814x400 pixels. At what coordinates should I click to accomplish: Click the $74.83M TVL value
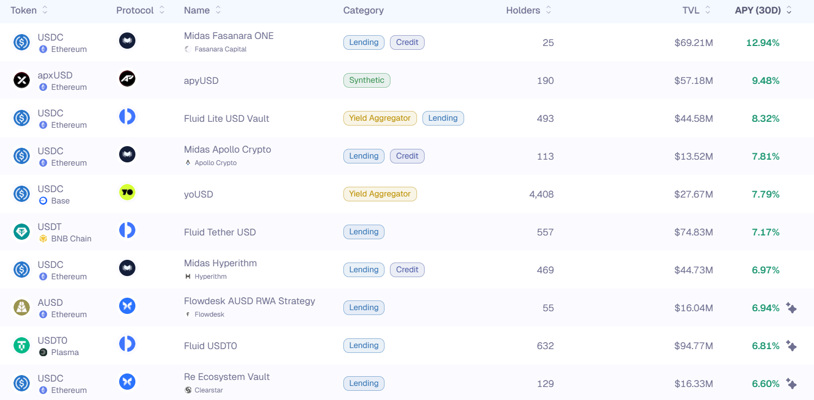pyautogui.click(x=694, y=232)
